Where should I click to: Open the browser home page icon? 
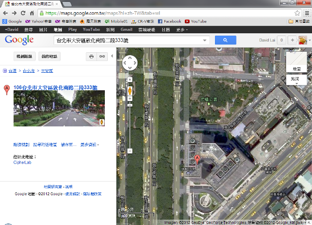[x=32, y=13]
